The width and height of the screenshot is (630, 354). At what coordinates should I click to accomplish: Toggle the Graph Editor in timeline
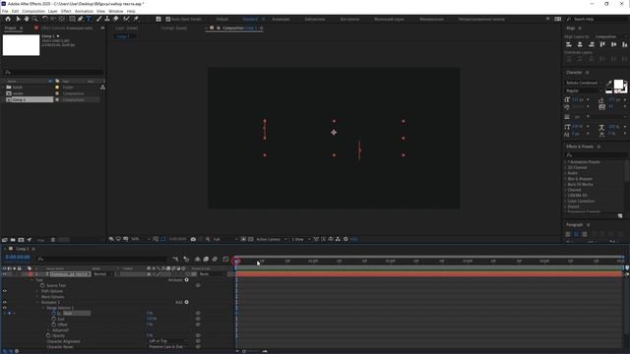pos(225,260)
